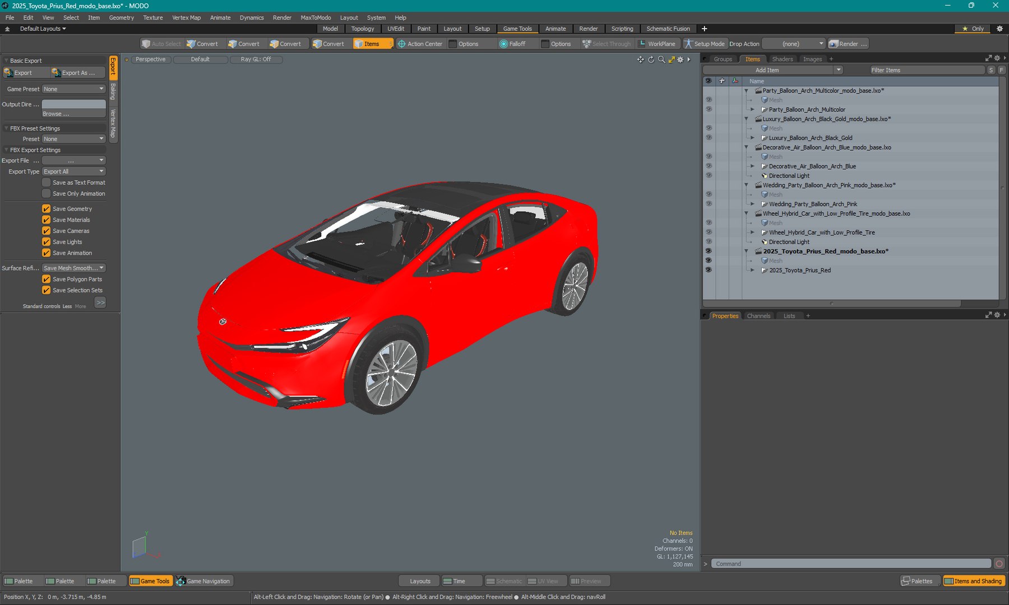Click the viewport move/pan icon

point(640,59)
